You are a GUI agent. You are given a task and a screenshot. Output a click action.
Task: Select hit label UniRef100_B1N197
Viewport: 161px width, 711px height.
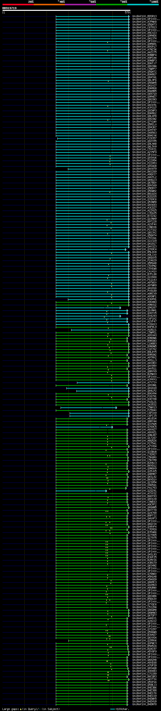tap(144, 649)
